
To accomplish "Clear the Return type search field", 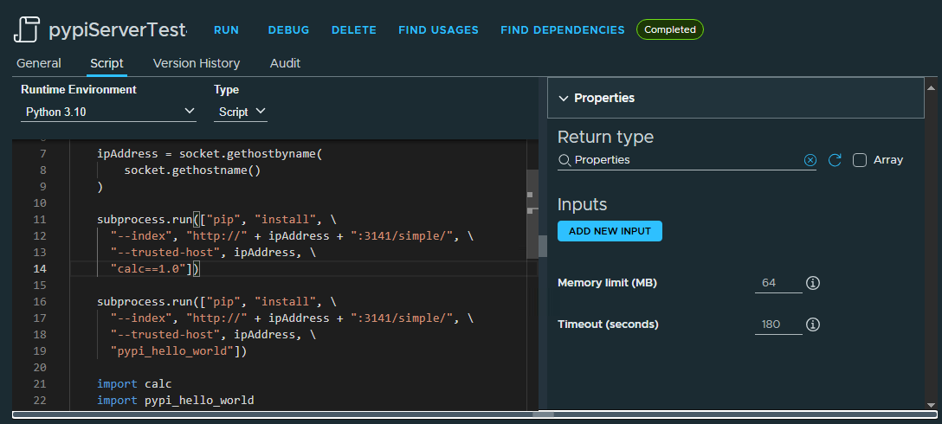I will tap(810, 160).
